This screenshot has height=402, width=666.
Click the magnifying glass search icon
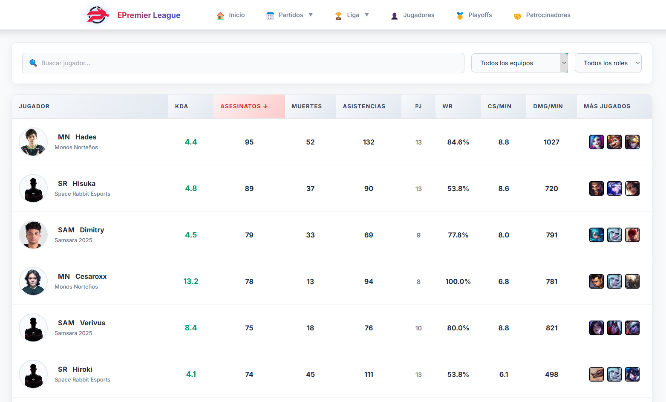pos(33,63)
